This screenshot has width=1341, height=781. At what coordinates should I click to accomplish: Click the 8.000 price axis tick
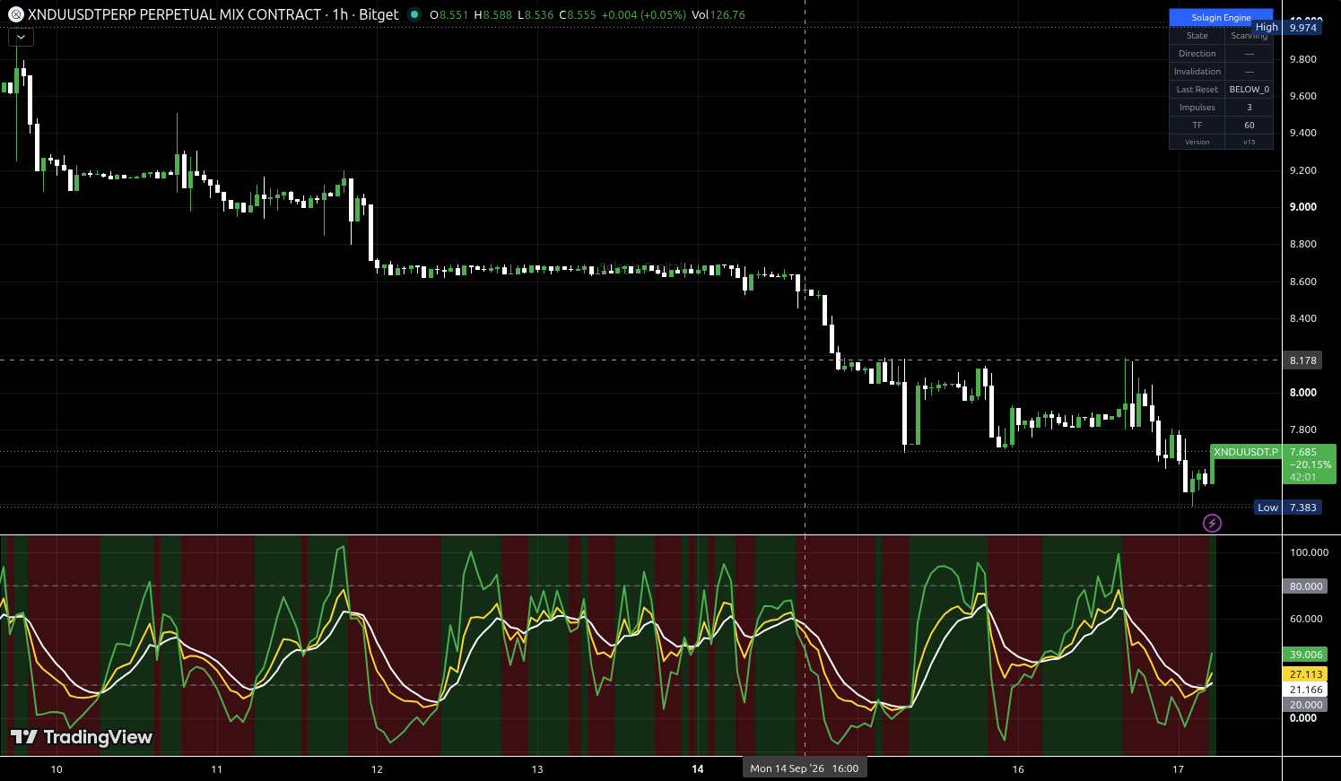point(1303,393)
